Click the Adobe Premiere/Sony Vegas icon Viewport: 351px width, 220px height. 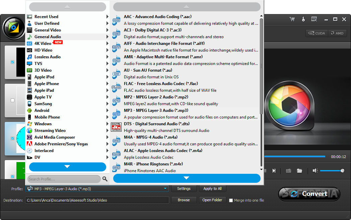click(x=29, y=144)
